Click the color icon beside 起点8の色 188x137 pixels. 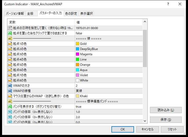coord(10,80)
